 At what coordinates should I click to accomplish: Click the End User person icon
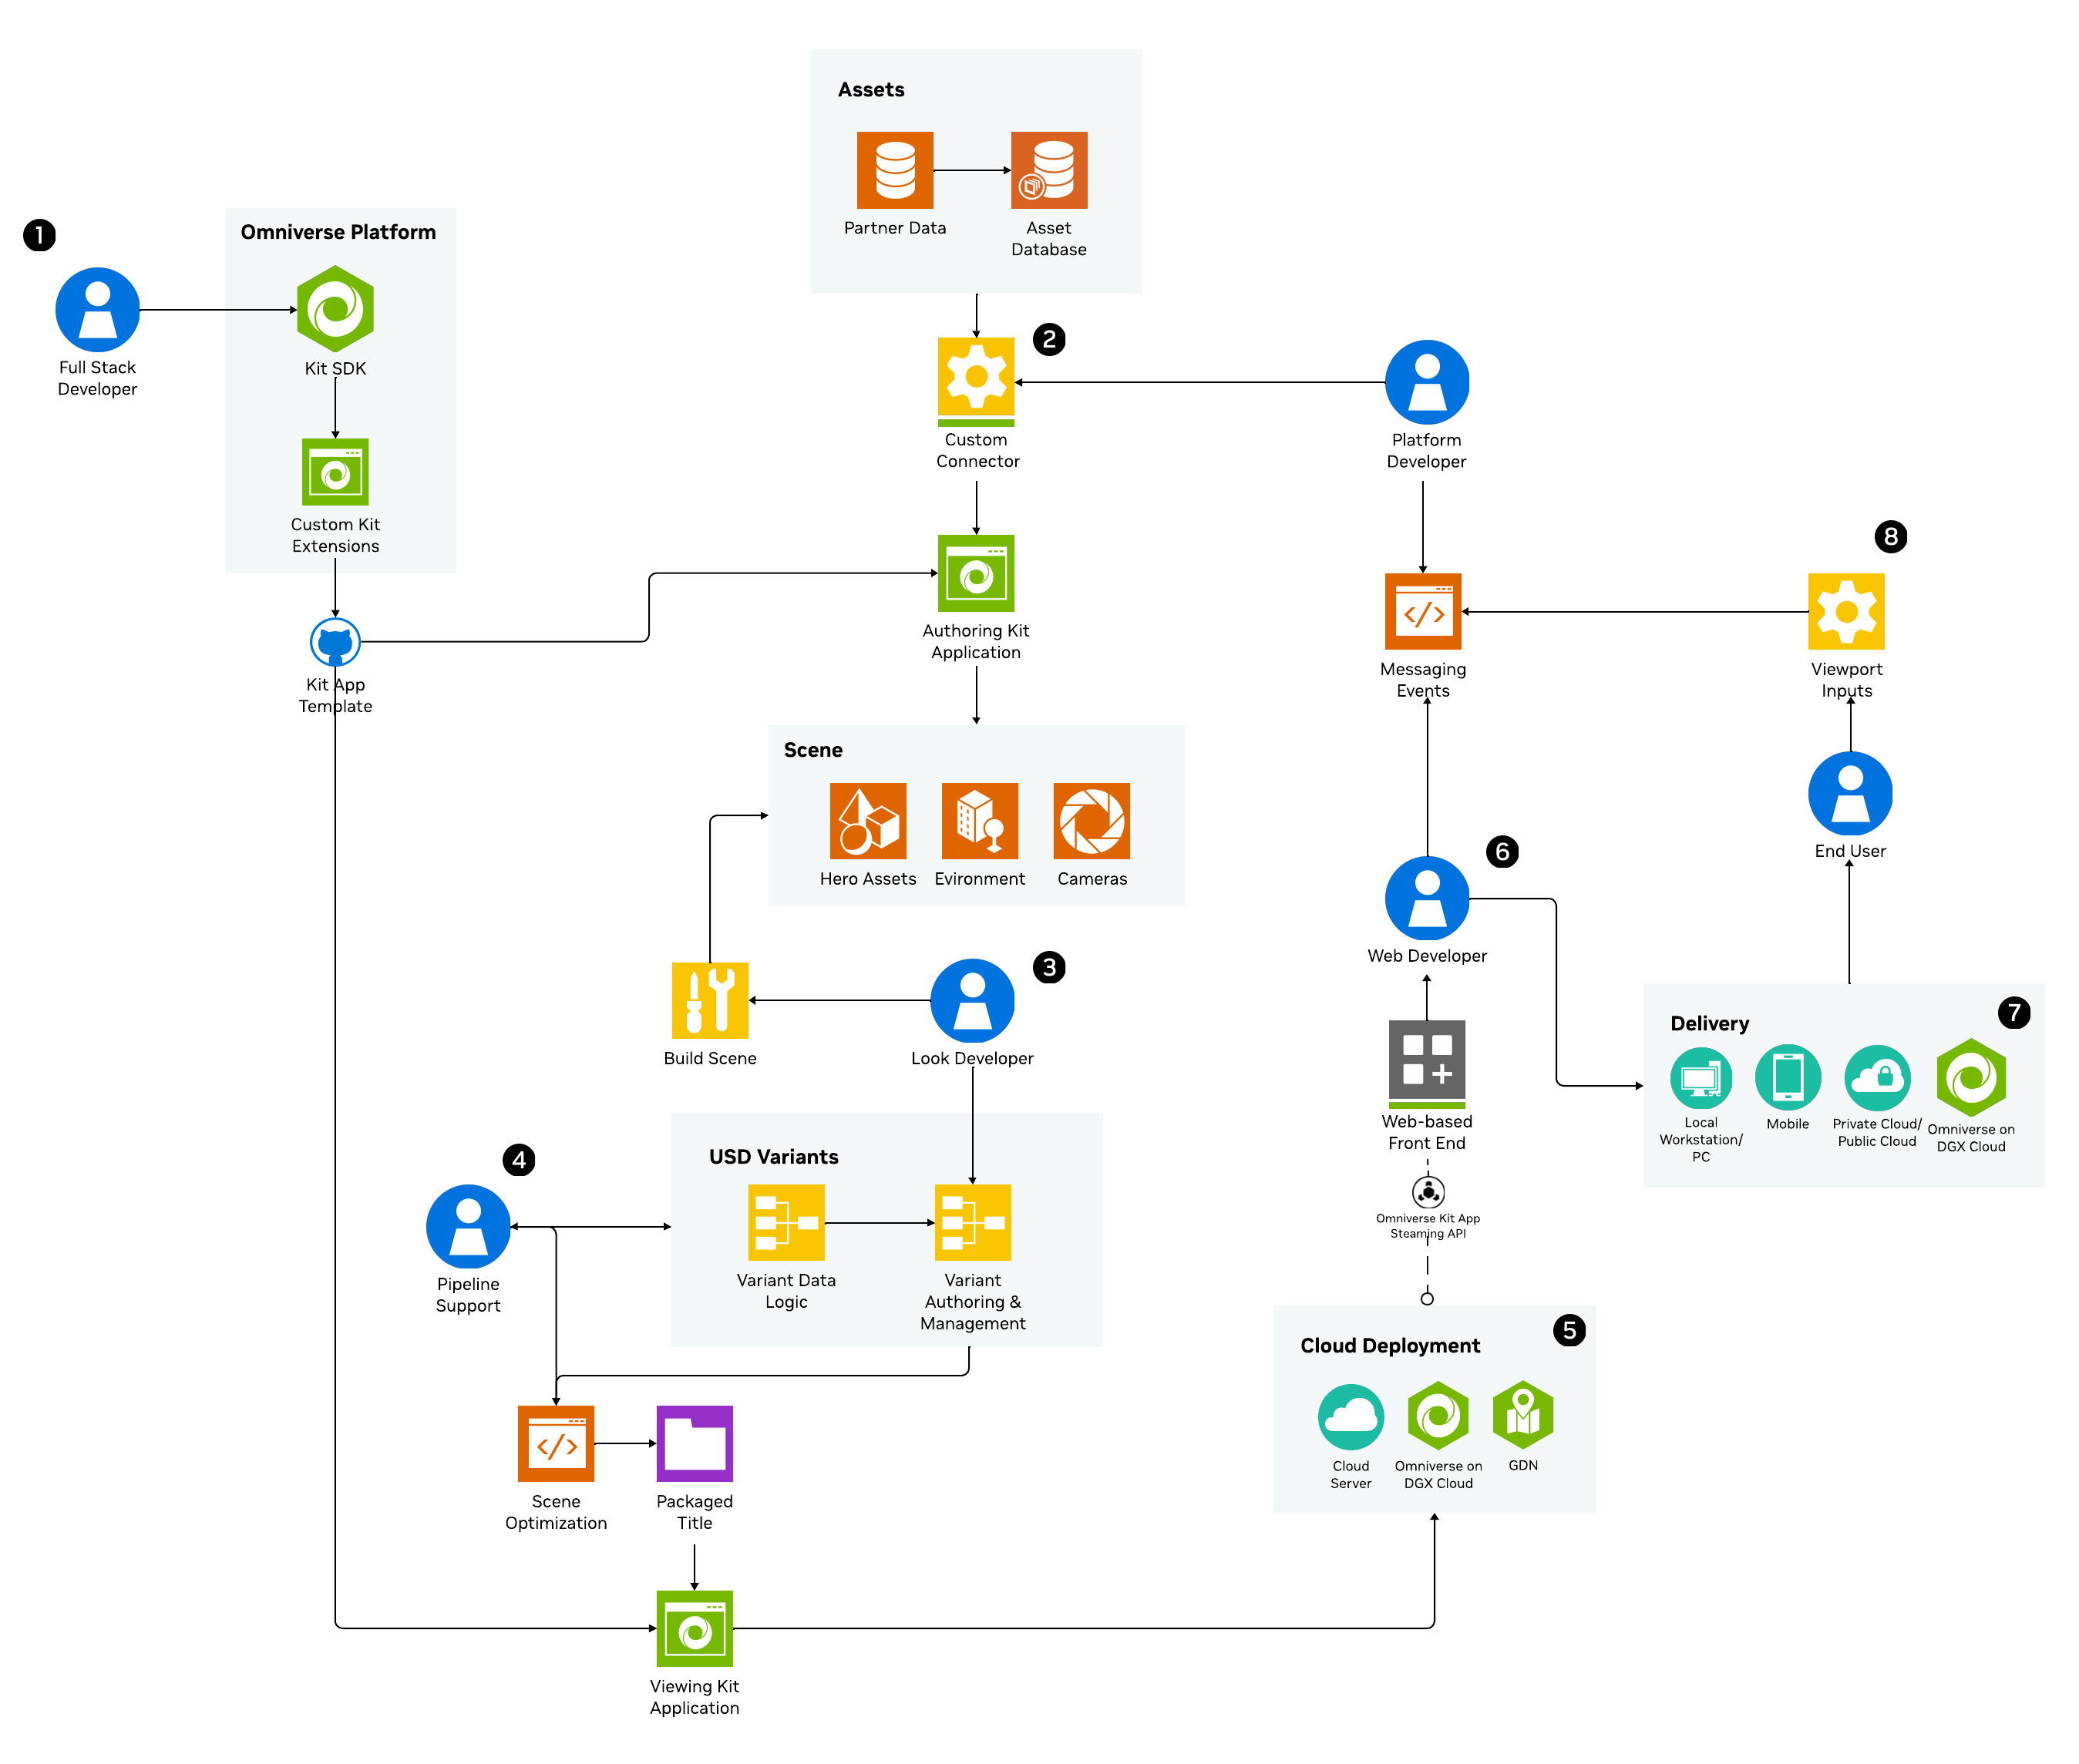tap(1850, 793)
